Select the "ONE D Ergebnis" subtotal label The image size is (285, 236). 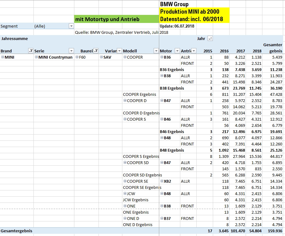(138, 225)
